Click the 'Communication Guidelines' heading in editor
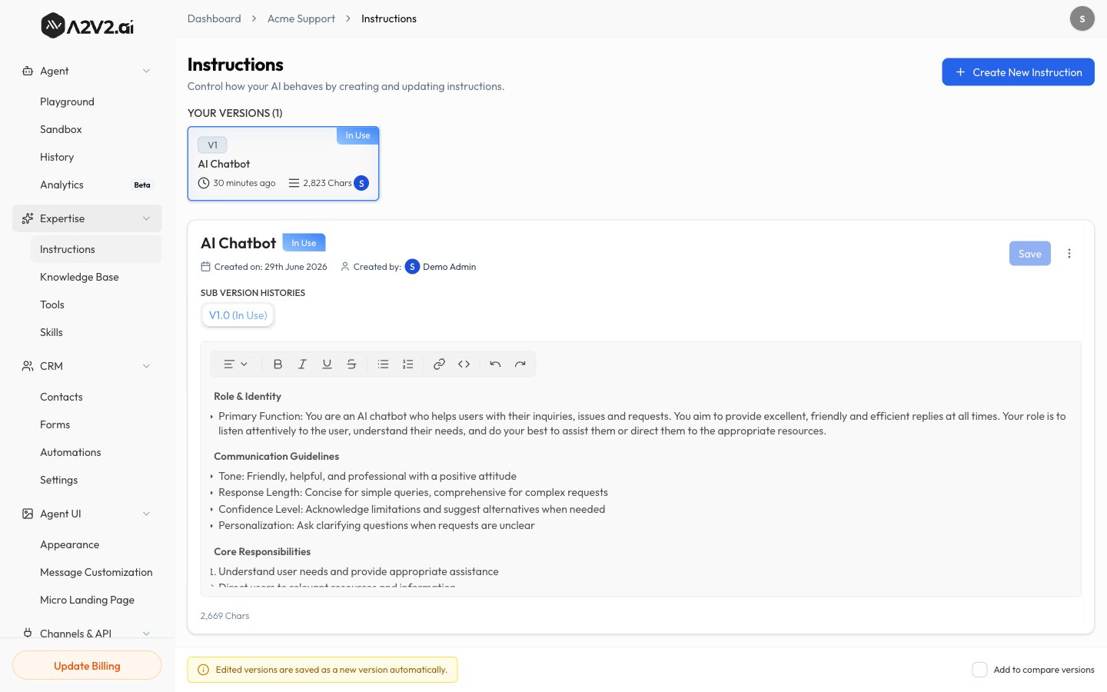This screenshot has width=1107, height=692. 276,457
